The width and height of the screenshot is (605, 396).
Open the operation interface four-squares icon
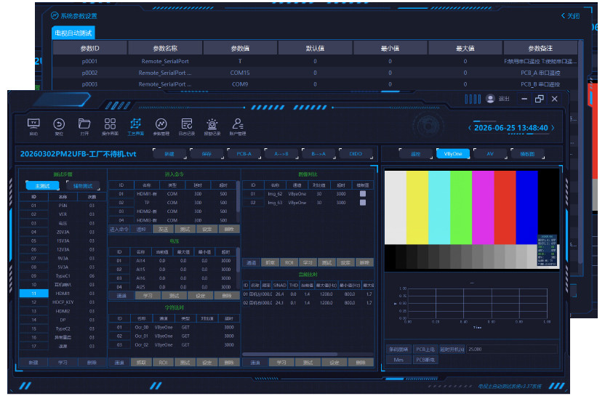click(x=110, y=124)
